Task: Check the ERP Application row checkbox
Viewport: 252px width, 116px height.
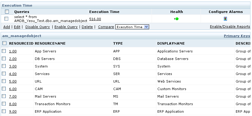Action: [4, 111]
